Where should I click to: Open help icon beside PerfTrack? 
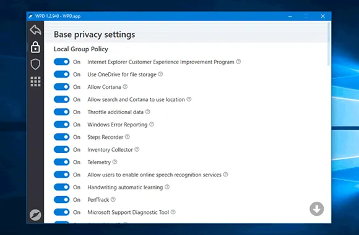pos(113,200)
